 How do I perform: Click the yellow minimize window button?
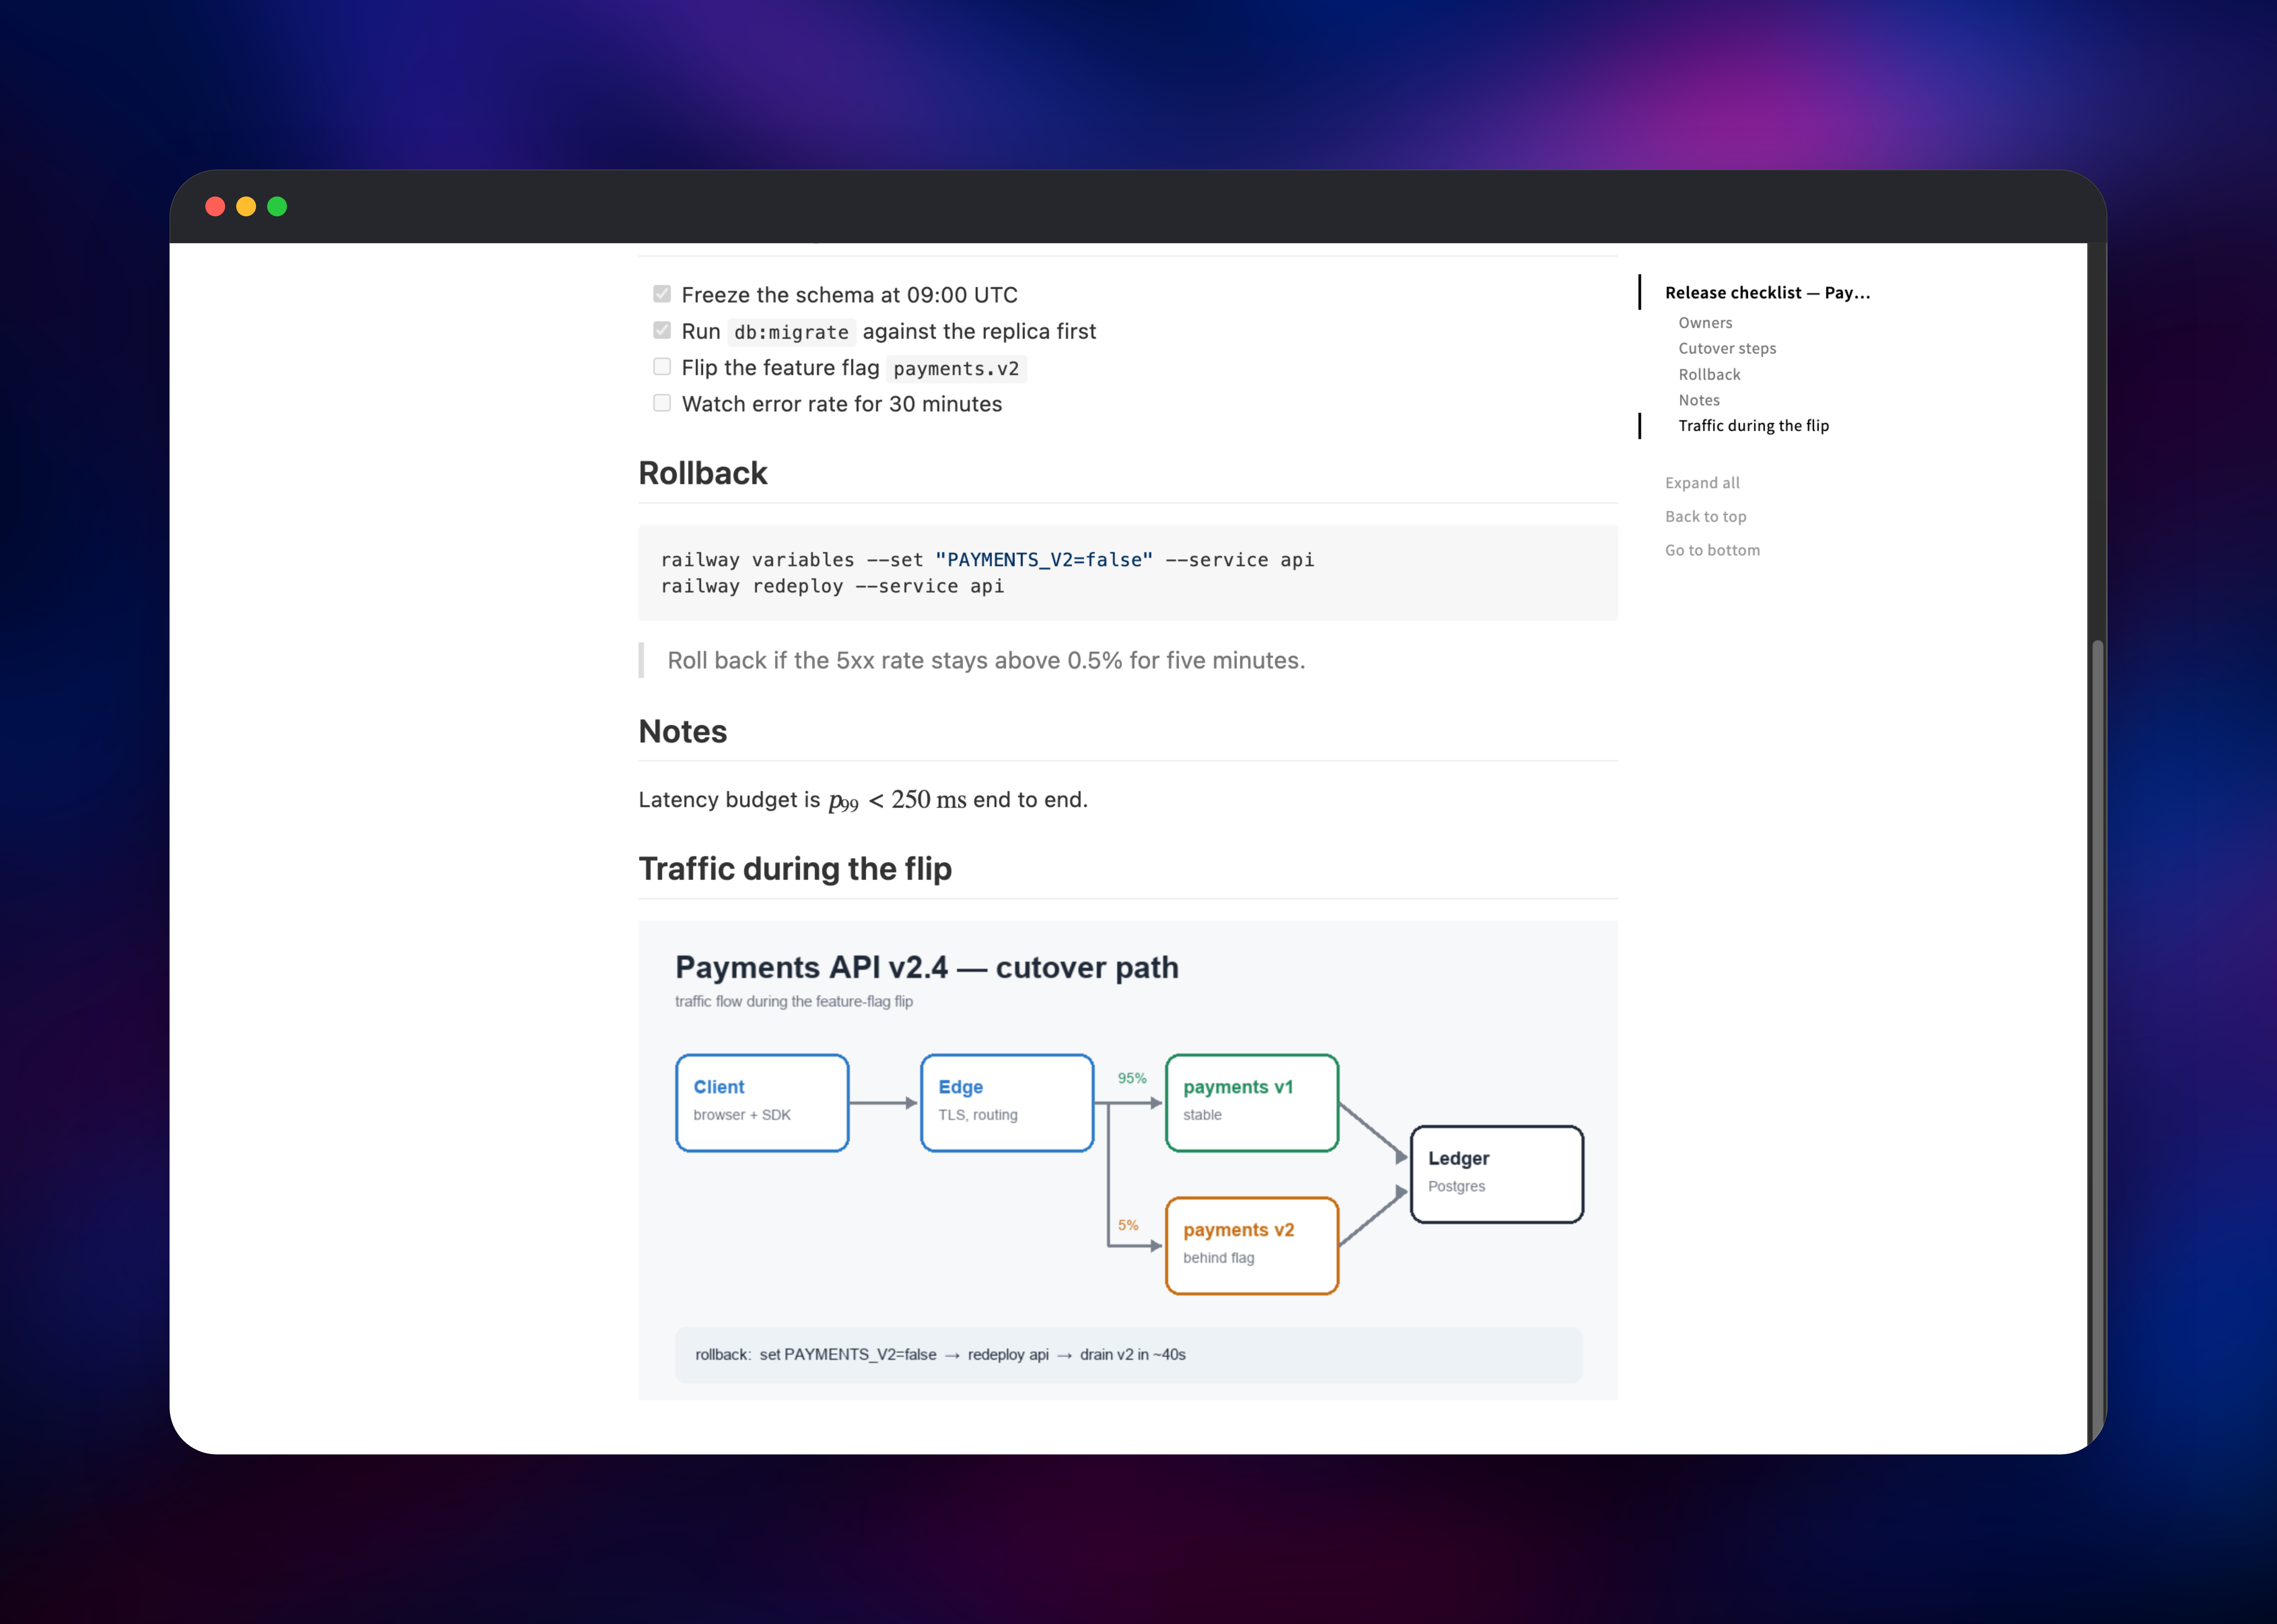click(246, 206)
